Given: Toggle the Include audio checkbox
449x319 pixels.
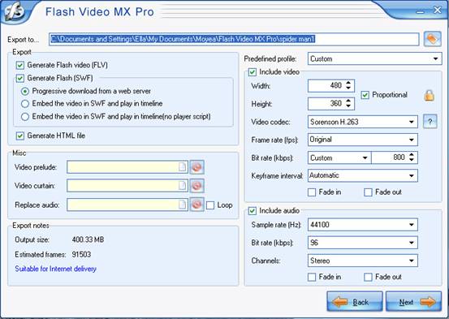Looking at the screenshot, I should tap(253, 211).
